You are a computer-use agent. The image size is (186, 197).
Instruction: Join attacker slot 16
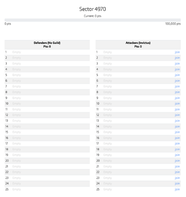pos(177,138)
